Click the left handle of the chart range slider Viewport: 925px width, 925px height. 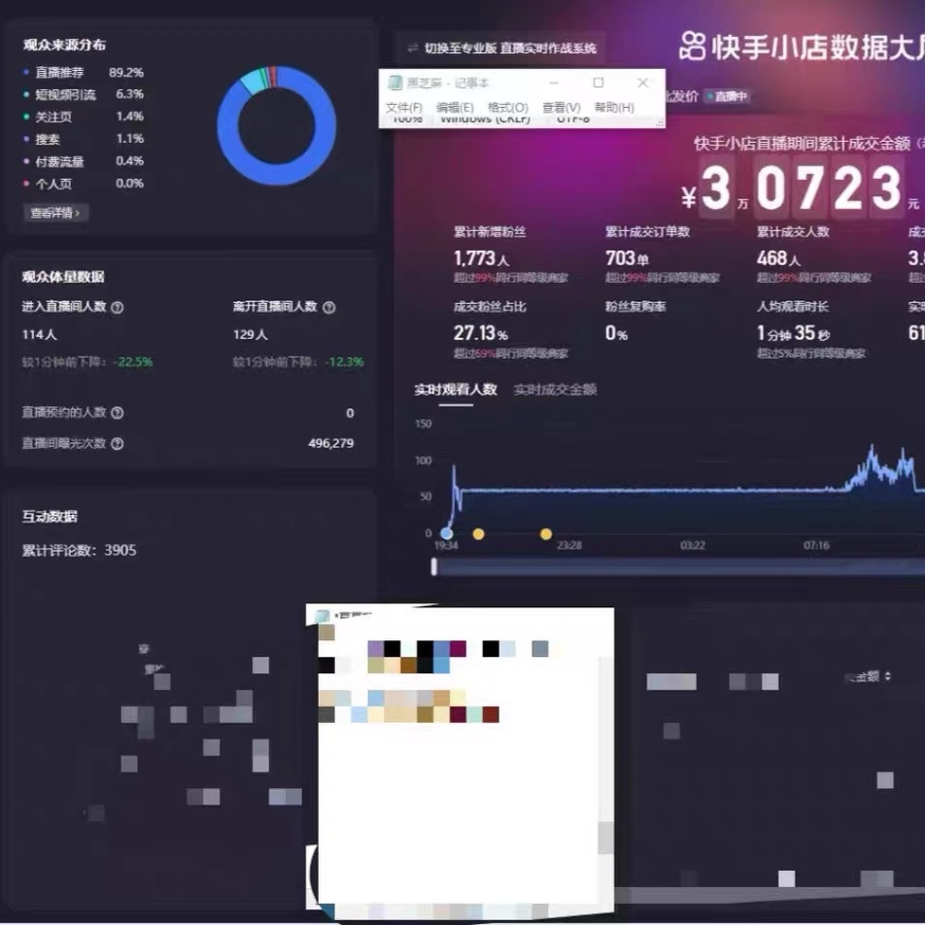[x=434, y=566]
